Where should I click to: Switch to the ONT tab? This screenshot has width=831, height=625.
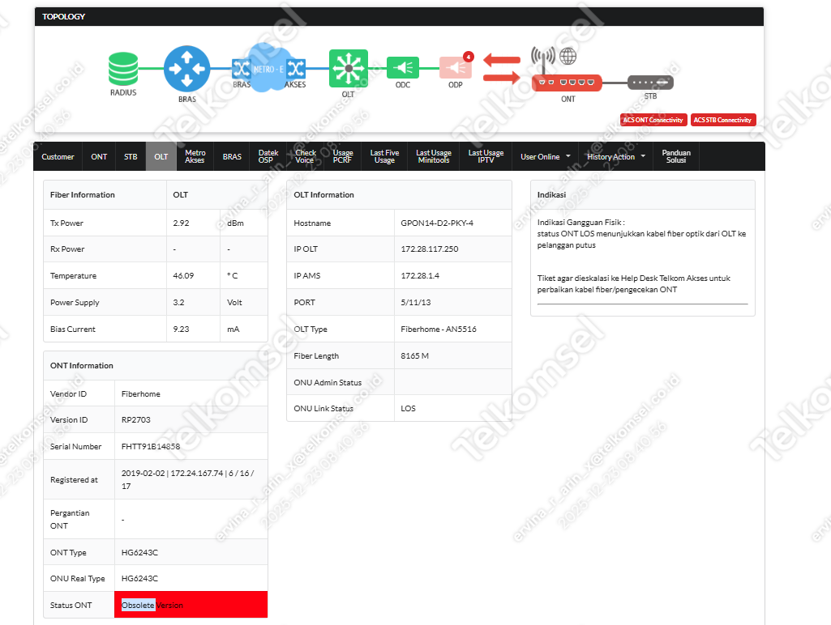pos(99,156)
